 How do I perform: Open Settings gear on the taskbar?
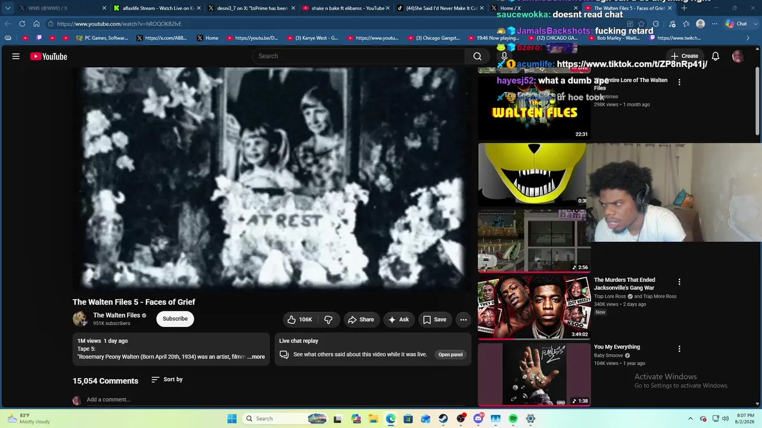(x=530, y=418)
